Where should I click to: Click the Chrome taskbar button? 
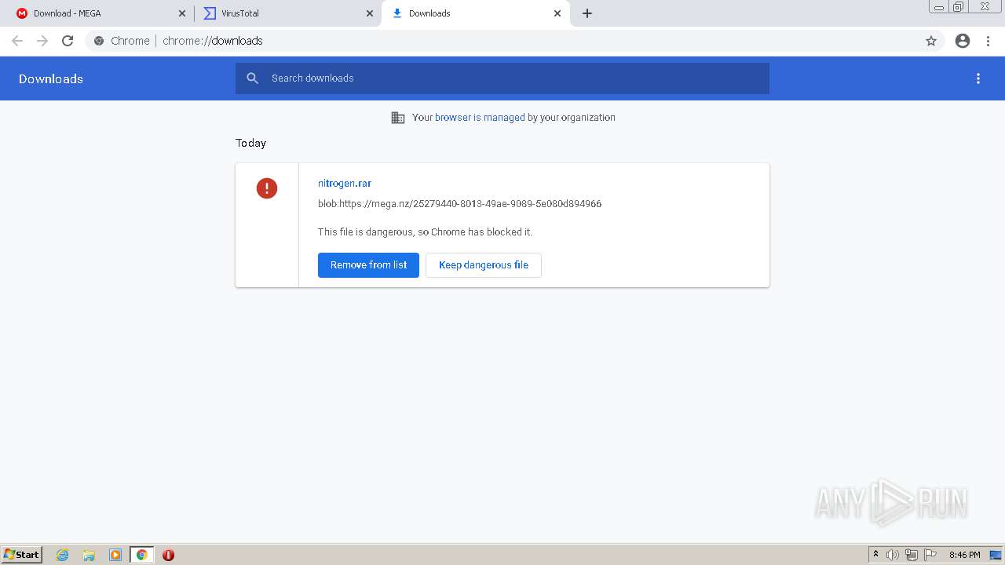point(141,555)
